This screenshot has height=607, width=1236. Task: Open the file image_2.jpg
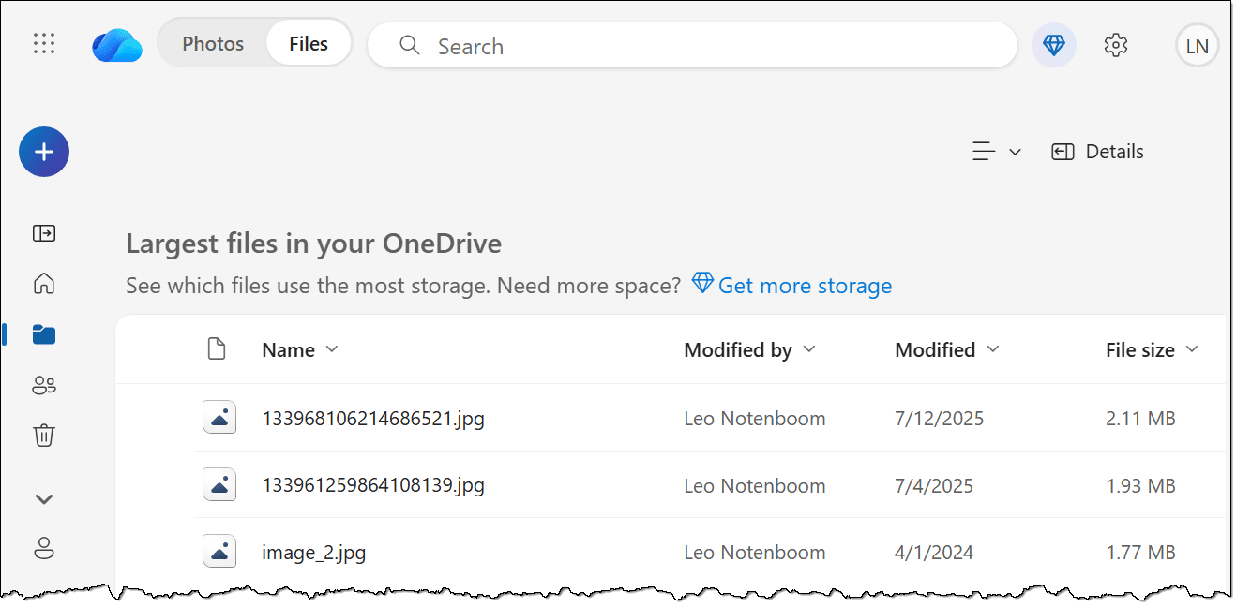pyautogui.click(x=314, y=553)
